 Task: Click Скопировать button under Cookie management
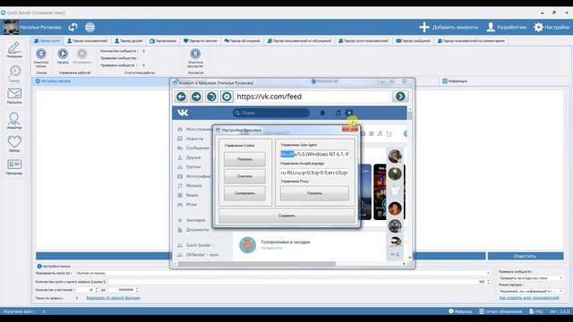click(244, 193)
